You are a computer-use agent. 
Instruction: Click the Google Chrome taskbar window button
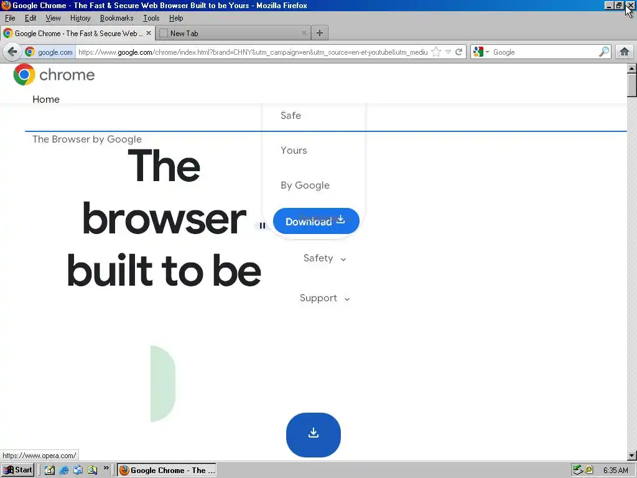tap(167, 470)
